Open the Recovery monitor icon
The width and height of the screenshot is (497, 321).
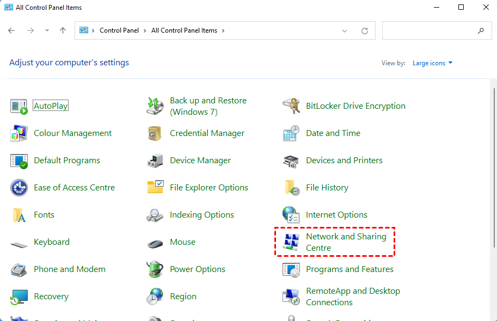(x=19, y=297)
